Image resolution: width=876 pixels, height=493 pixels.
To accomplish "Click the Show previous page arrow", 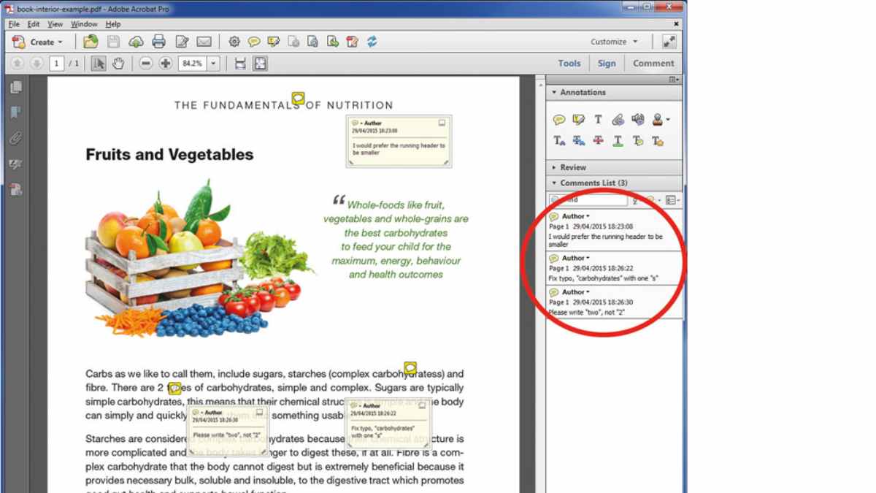I will coord(18,64).
